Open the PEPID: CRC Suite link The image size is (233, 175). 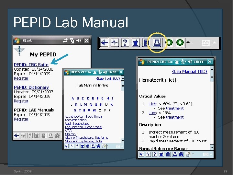point(31,65)
